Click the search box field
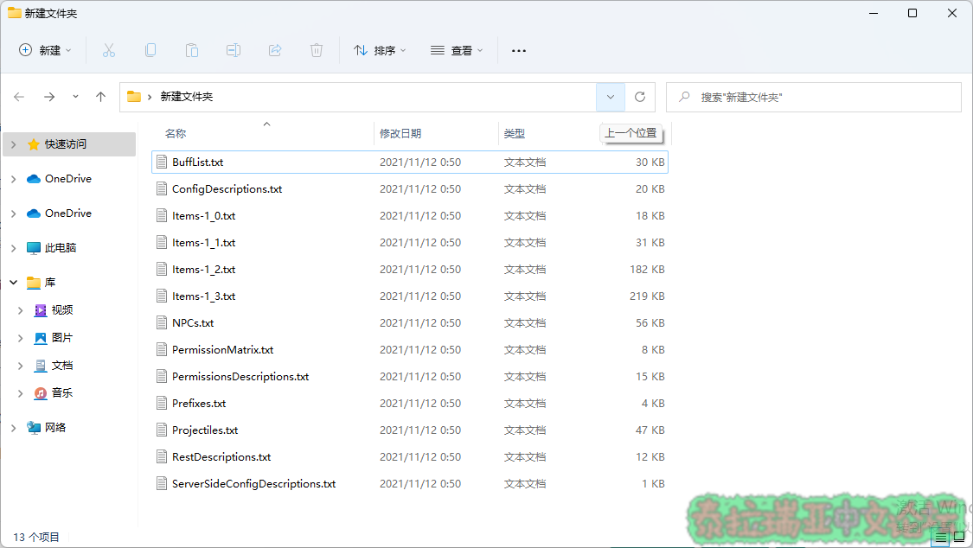The width and height of the screenshot is (973, 548). click(814, 97)
